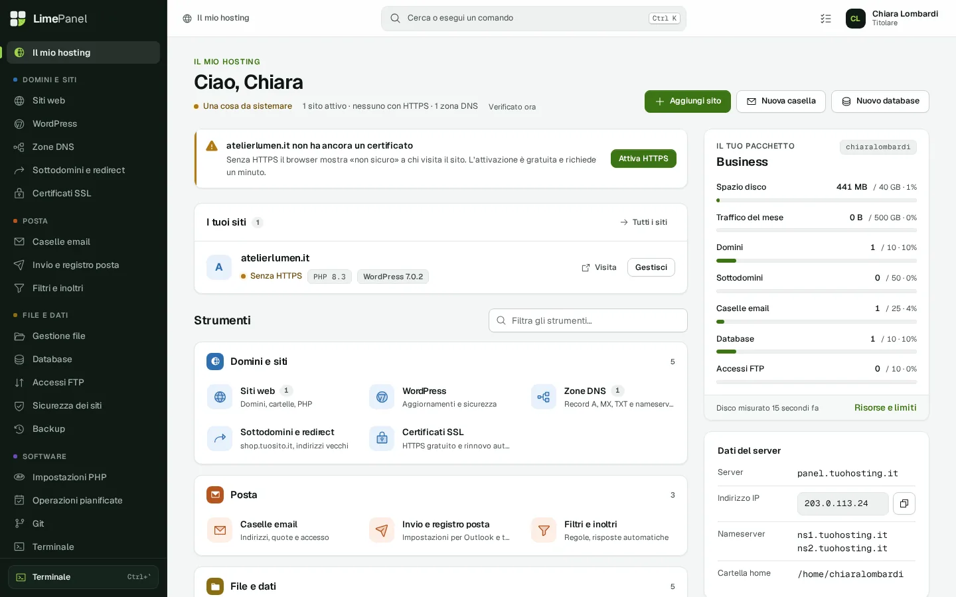
Task: Copy the IP address 203.0.113.24
Action: point(904,503)
